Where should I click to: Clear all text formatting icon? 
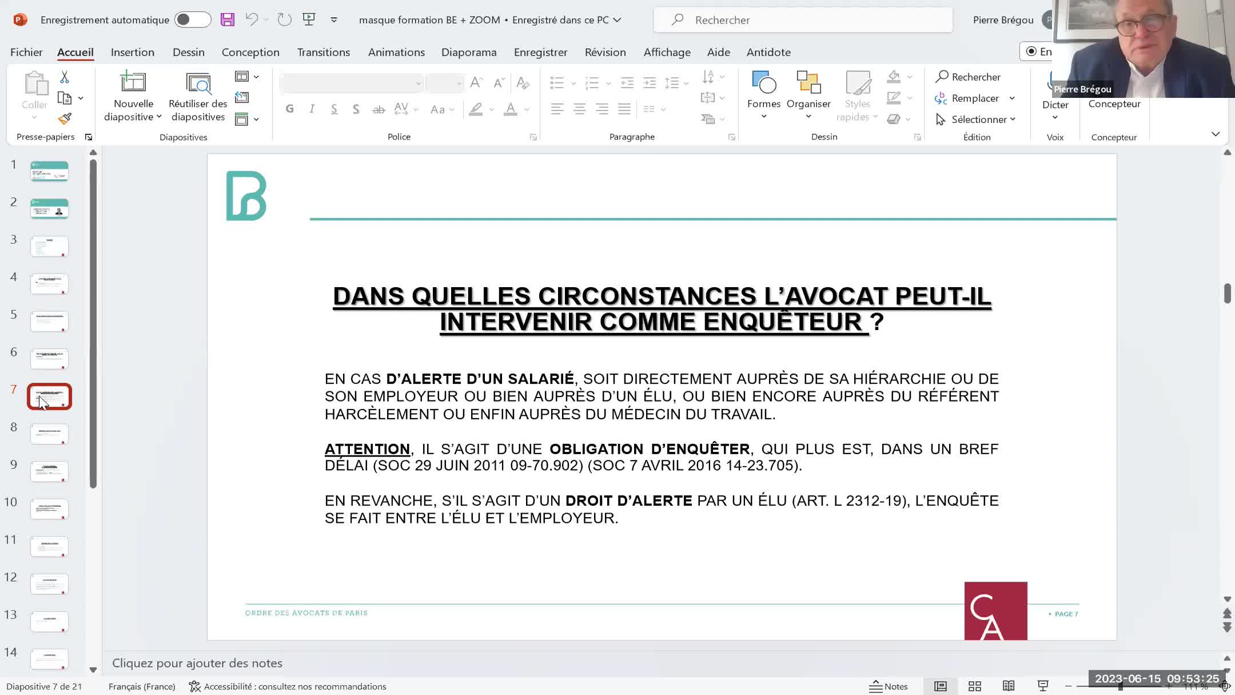523,83
